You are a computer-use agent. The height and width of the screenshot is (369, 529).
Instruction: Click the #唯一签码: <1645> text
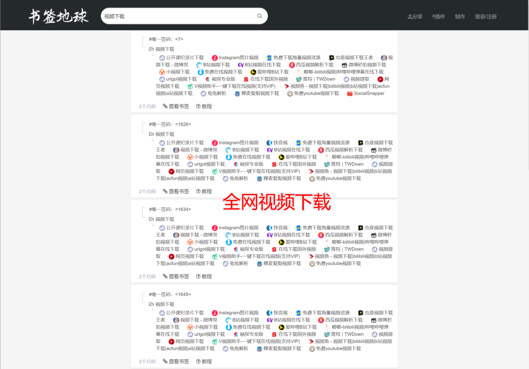[170, 295]
